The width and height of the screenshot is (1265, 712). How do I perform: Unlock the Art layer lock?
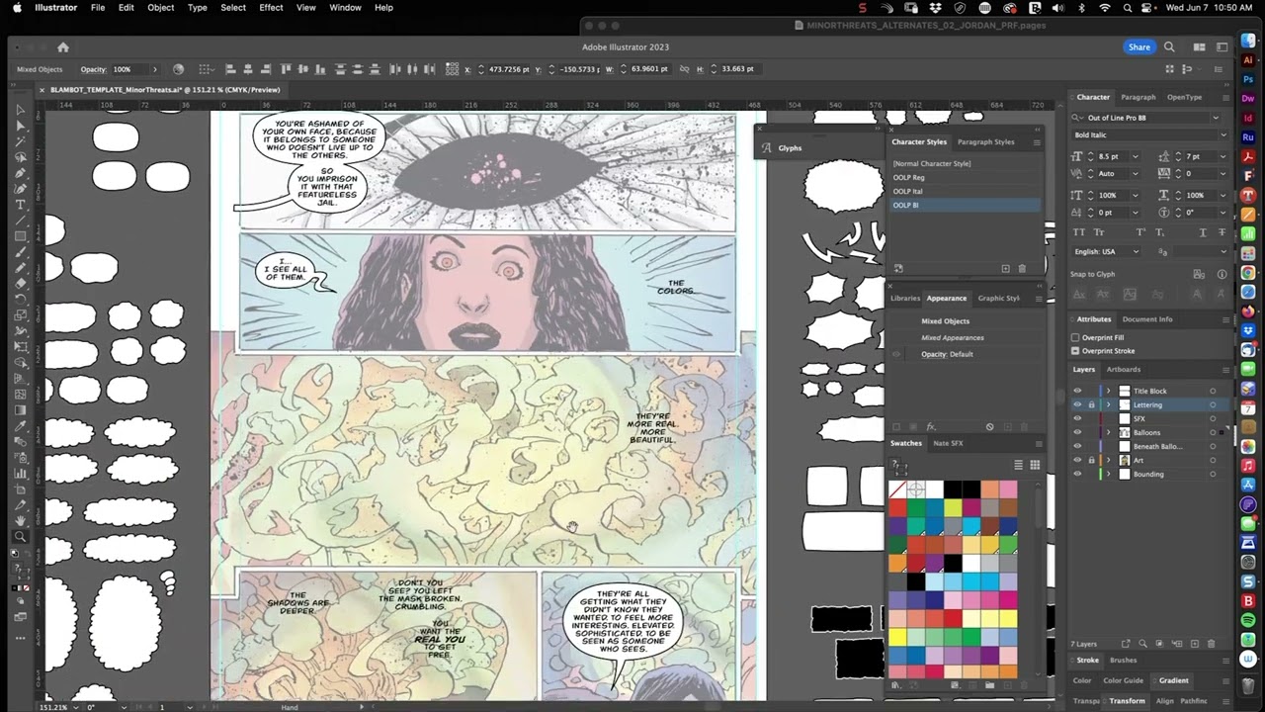tap(1091, 460)
